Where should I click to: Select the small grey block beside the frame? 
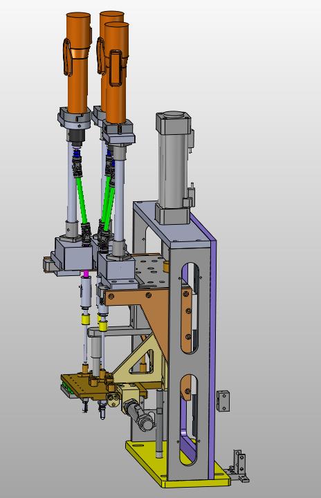click(x=223, y=400)
